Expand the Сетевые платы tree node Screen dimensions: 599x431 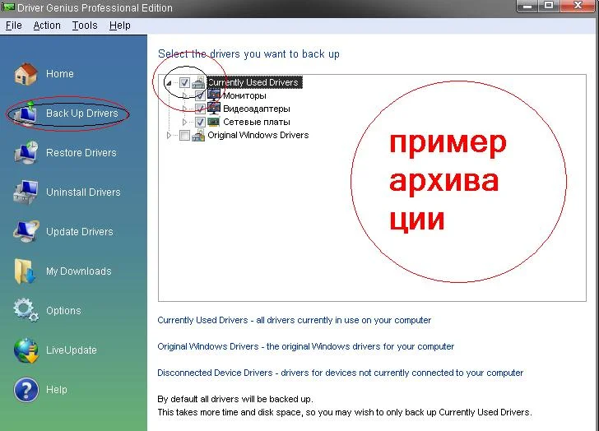(184, 123)
